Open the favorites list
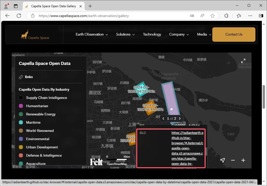The image size is (267, 186). point(239,16)
